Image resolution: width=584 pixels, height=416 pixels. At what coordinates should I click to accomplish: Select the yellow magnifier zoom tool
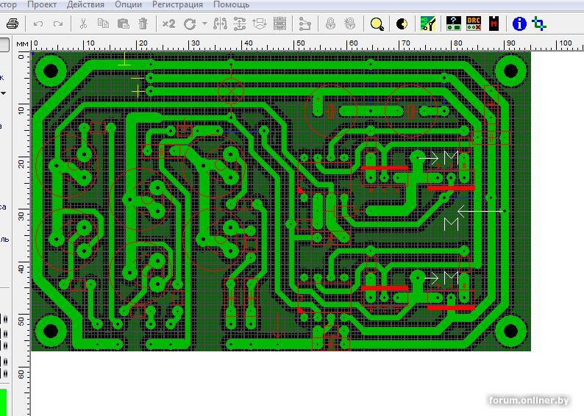tap(377, 24)
